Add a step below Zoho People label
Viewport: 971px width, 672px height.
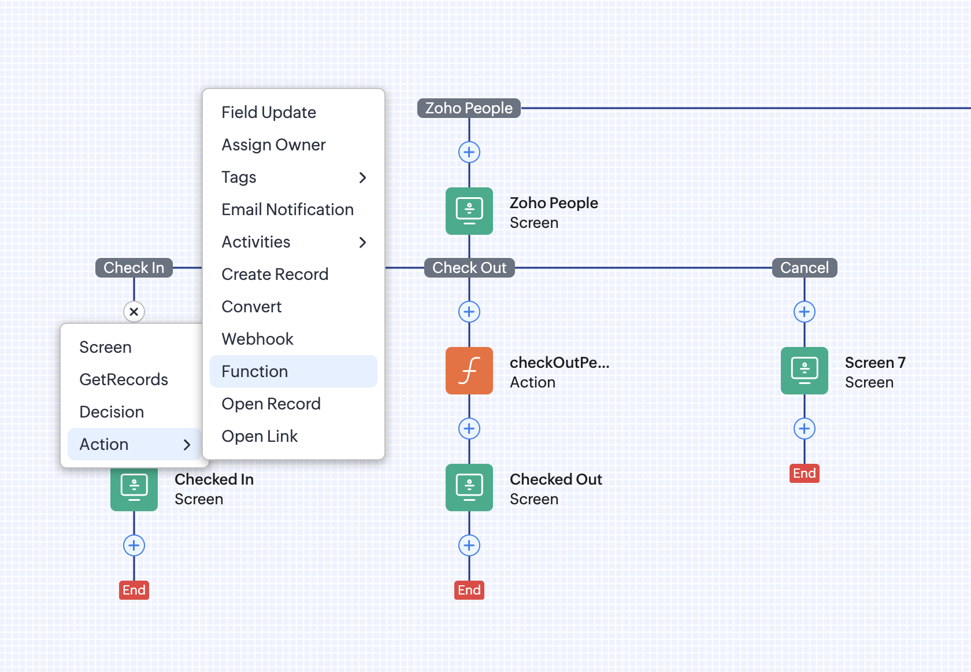point(469,152)
